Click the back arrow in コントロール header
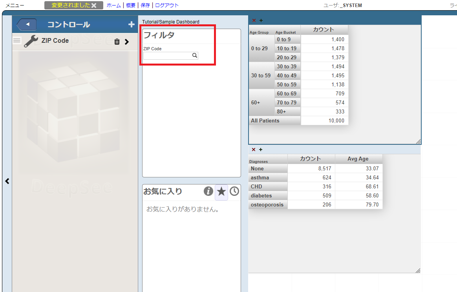Viewport: 457px width, 292px height. (27, 25)
